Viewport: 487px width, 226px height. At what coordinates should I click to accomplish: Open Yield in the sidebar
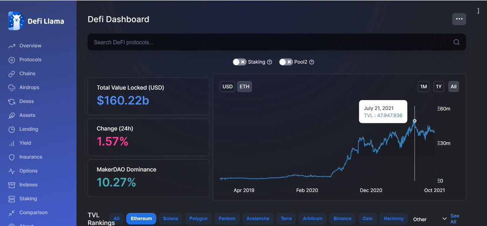coord(25,143)
